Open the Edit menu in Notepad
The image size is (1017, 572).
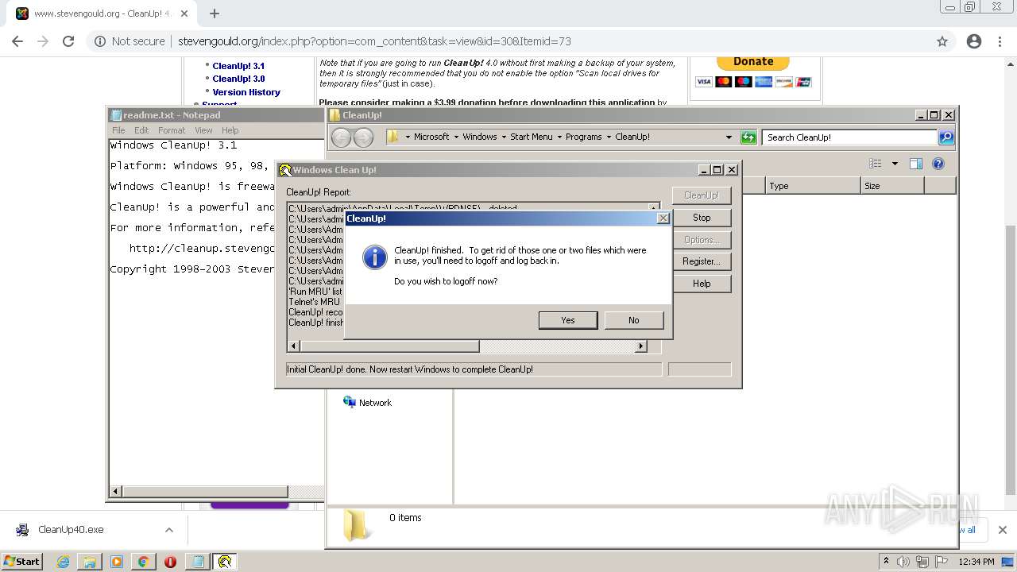(x=141, y=130)
